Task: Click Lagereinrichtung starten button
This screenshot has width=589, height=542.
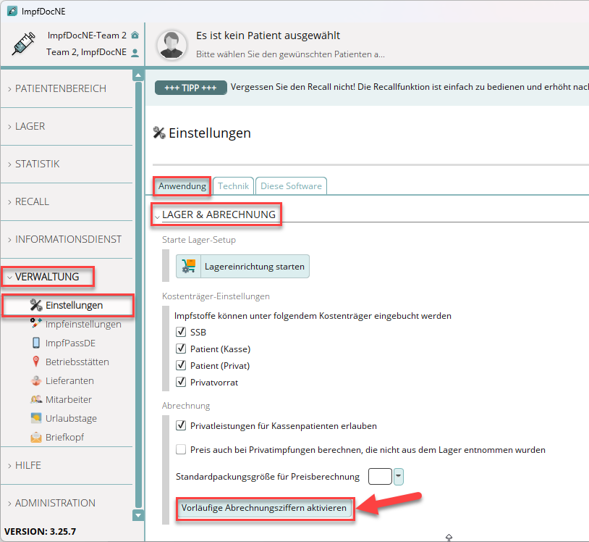Action: 243,267
